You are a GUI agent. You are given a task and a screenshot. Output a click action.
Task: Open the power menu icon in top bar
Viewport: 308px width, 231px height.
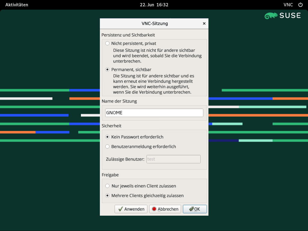click(300, 5)
